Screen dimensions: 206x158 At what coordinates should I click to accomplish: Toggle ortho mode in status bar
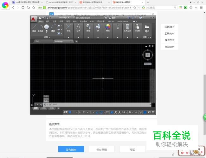80,112
